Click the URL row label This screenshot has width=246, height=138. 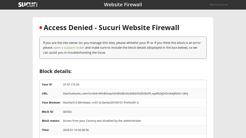pyautogui.click(x=45, y=94)
